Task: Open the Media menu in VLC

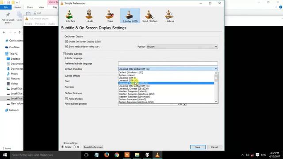Action: pyautogui.click(x=28, y=24)
